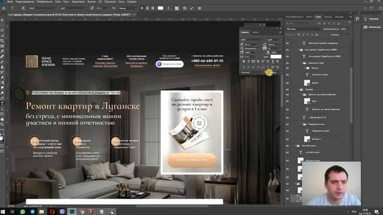Screen dimensions: 383x215
Task: Right-align text in the options bar
Action: pyautogui.click(x=153, y=8)
